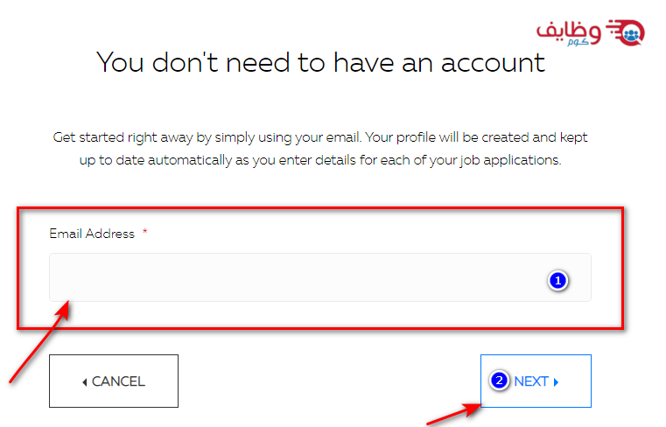Click the red arrow pointing at the NEXT button
This screenshot has width=666, height=427.
point(453,414)
